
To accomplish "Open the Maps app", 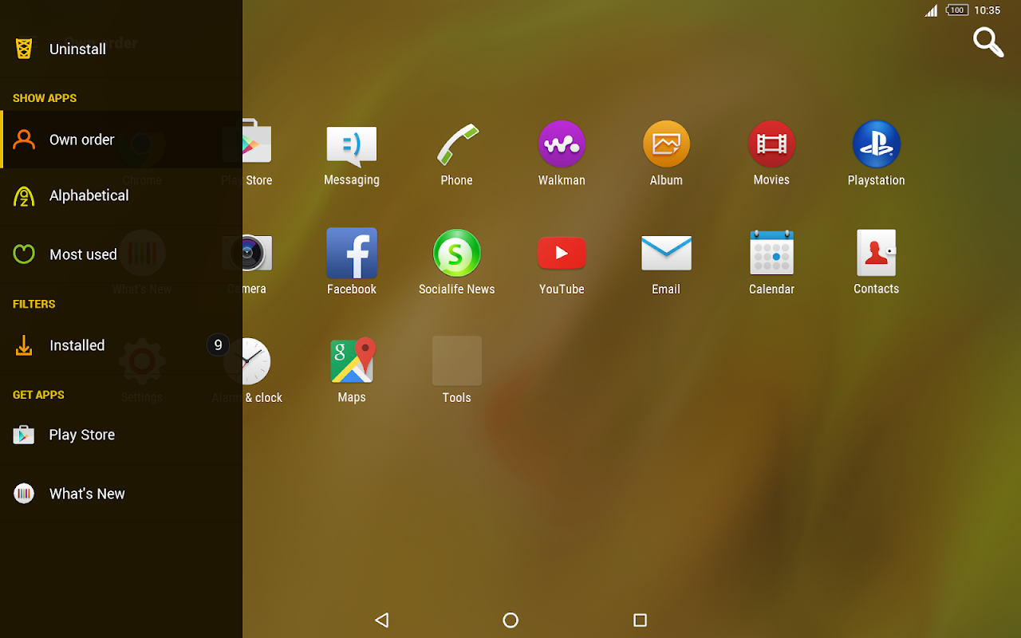I will click(x=352, y=371).
